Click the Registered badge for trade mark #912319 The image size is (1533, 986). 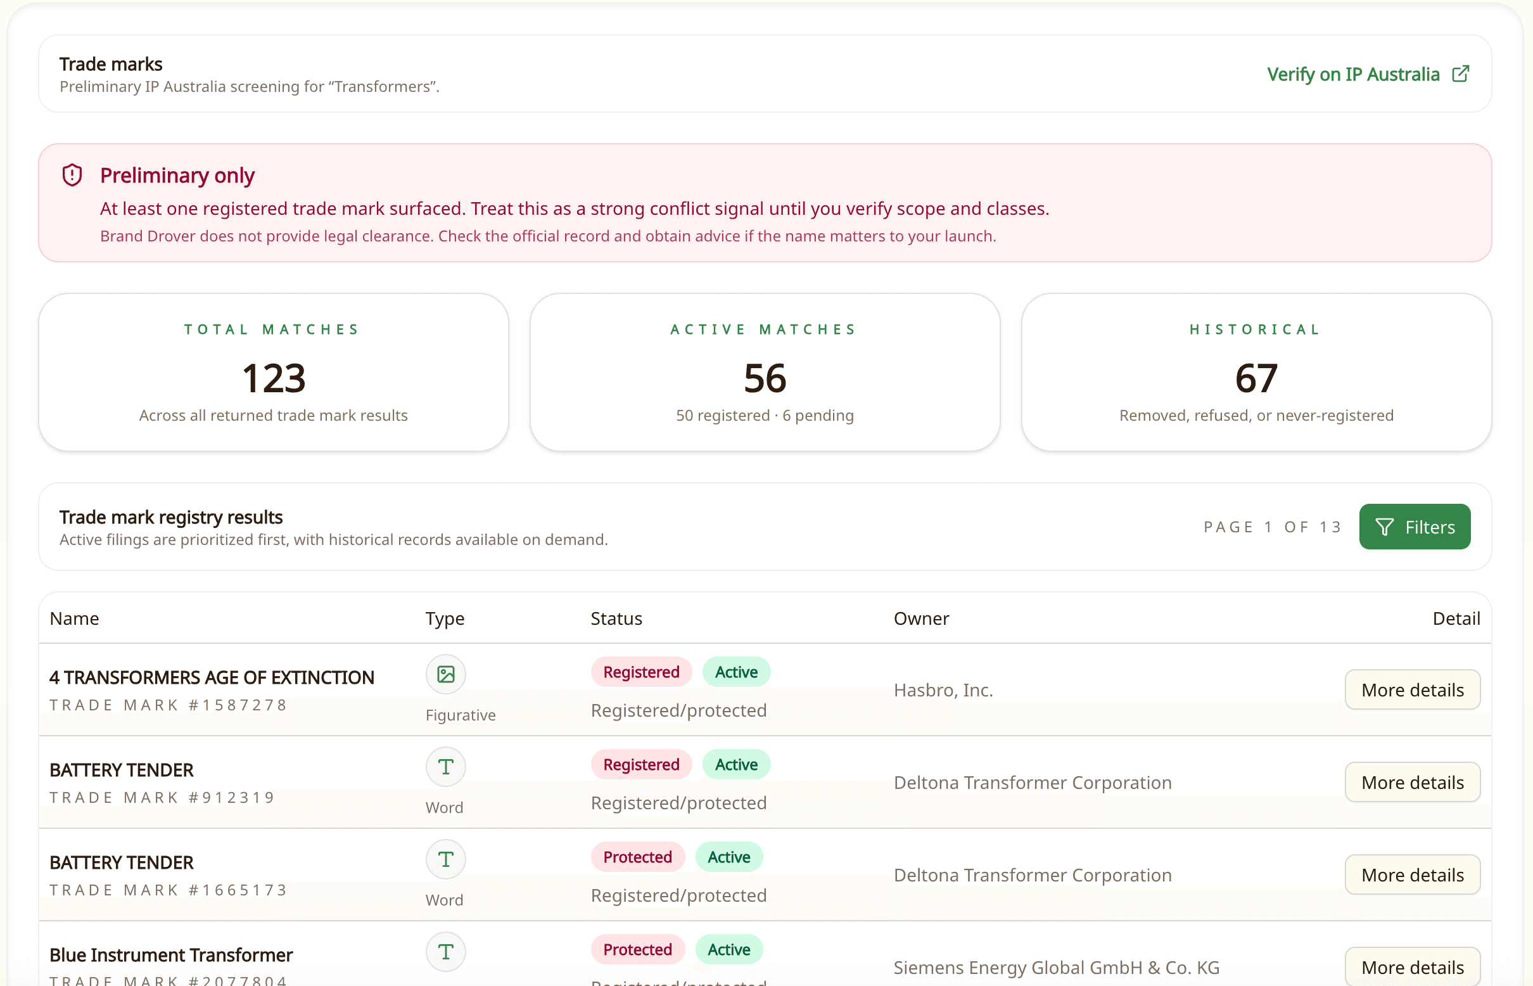click(640, 764)
